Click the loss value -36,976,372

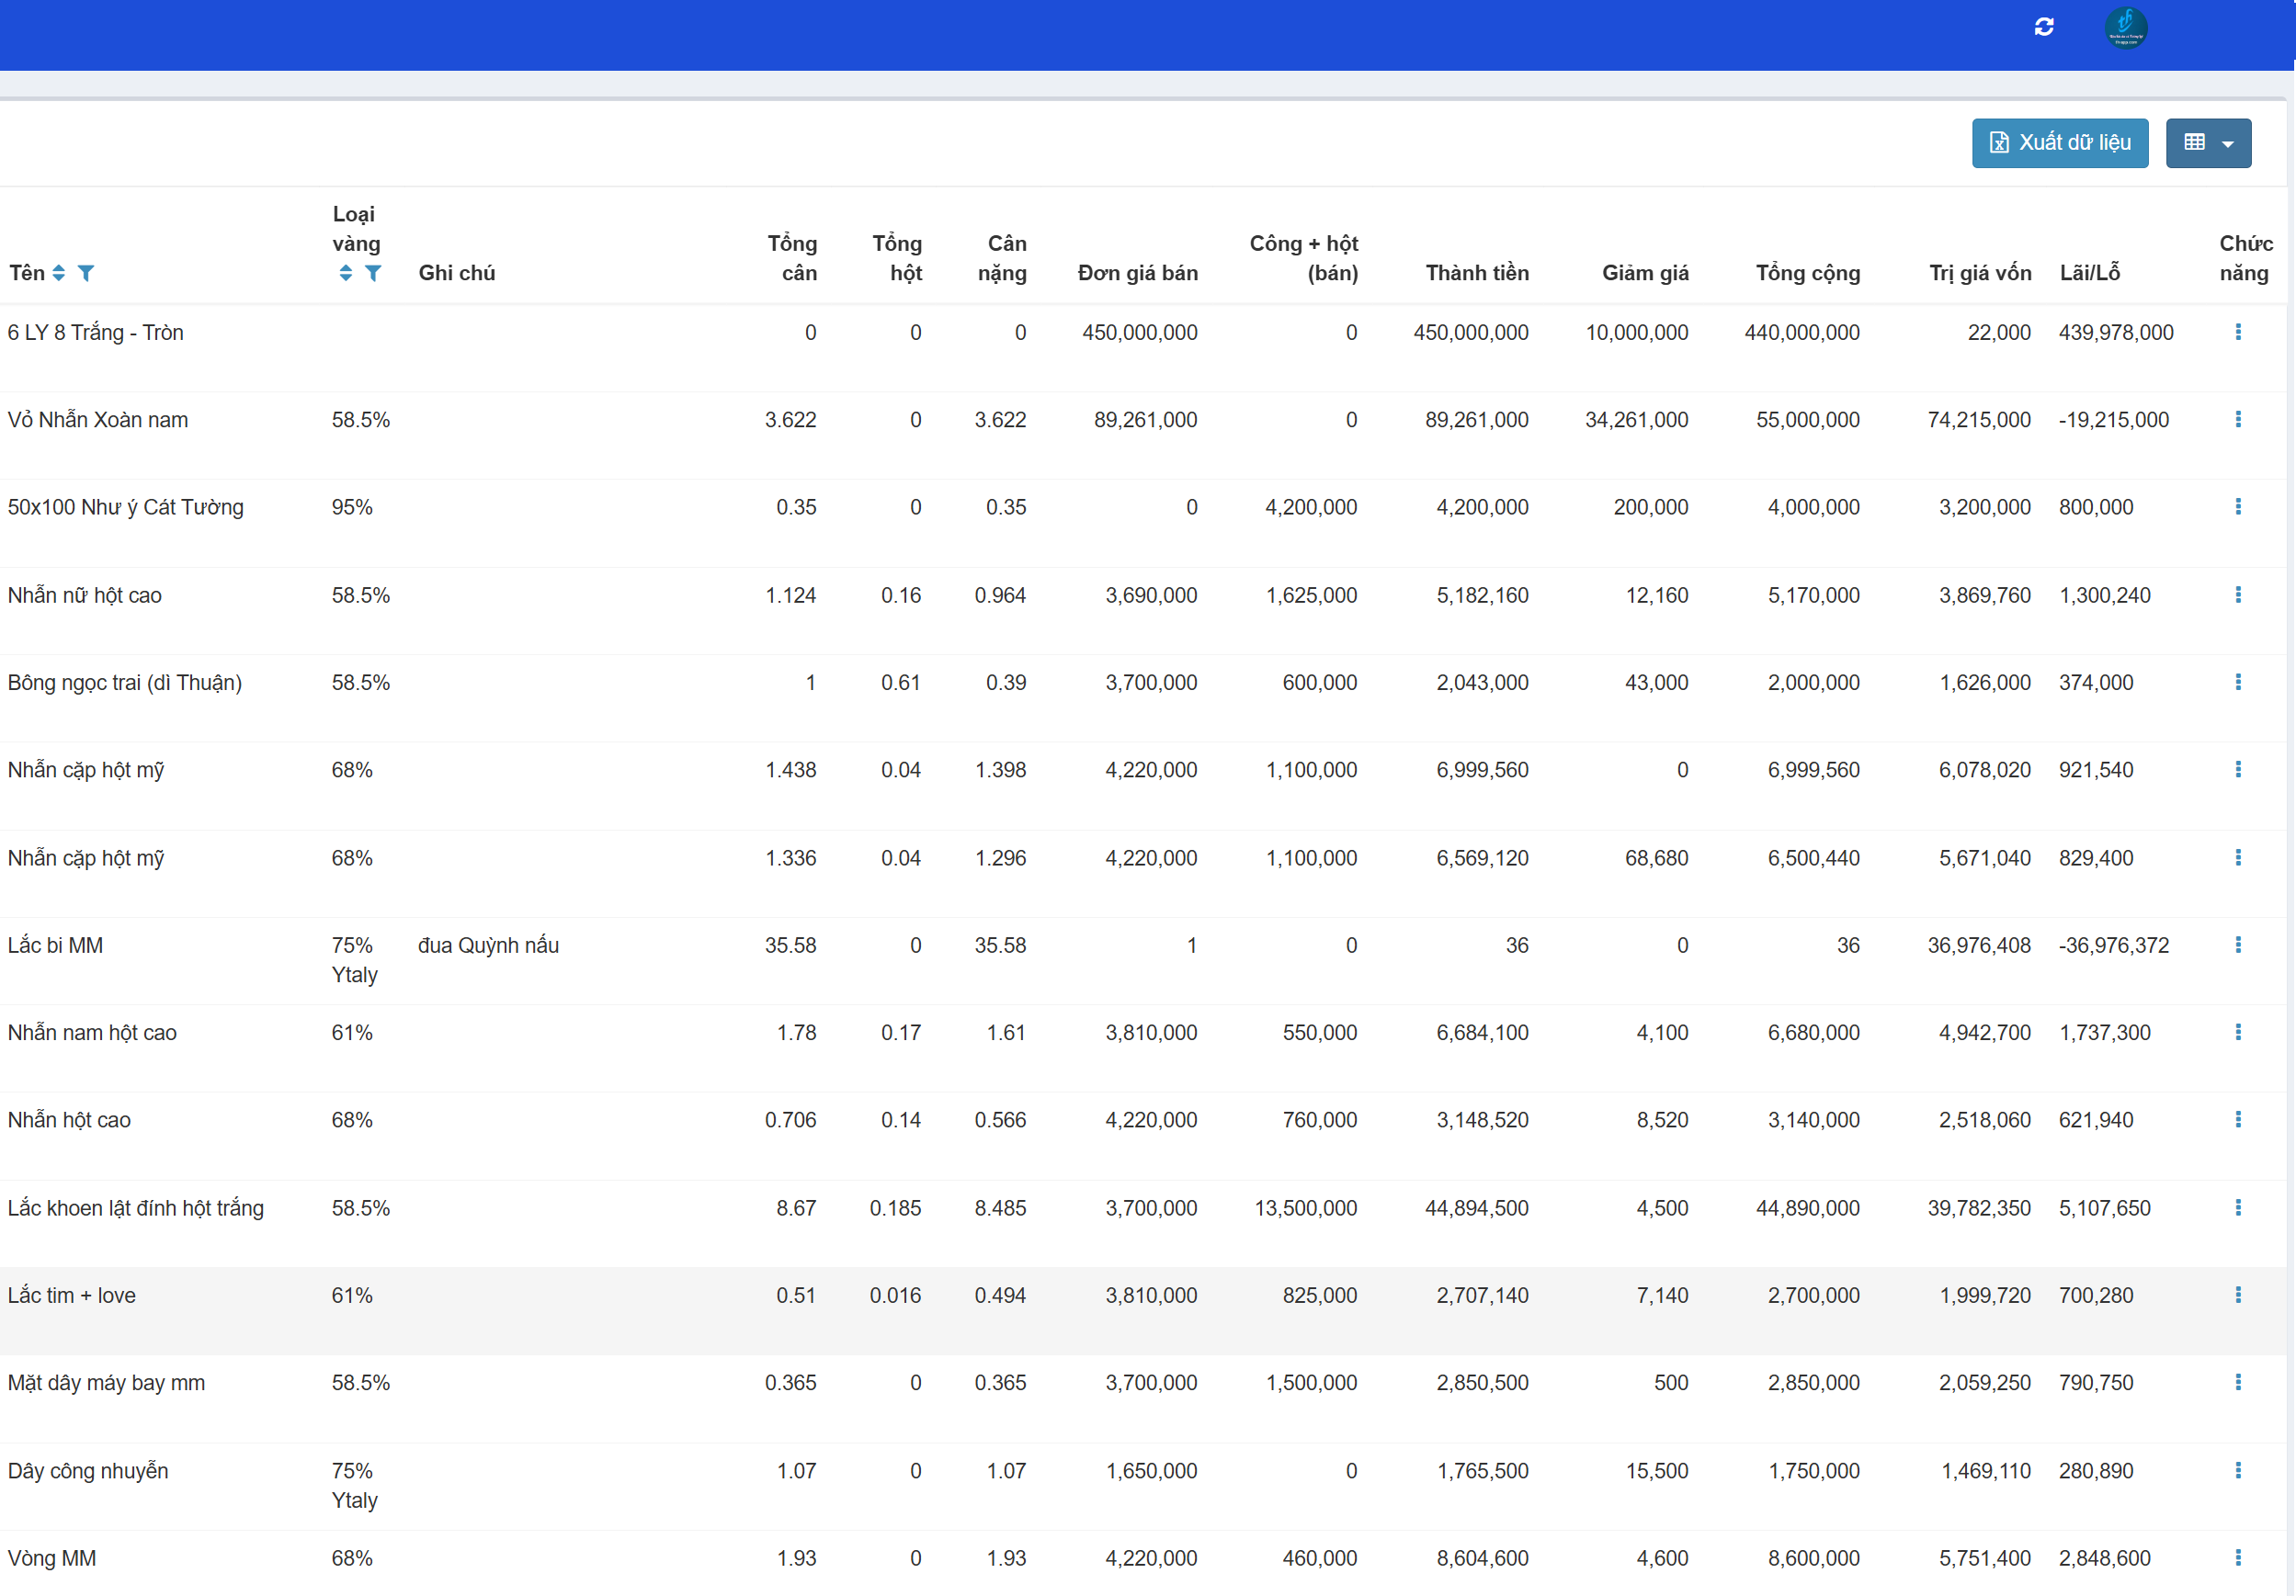2114,945
